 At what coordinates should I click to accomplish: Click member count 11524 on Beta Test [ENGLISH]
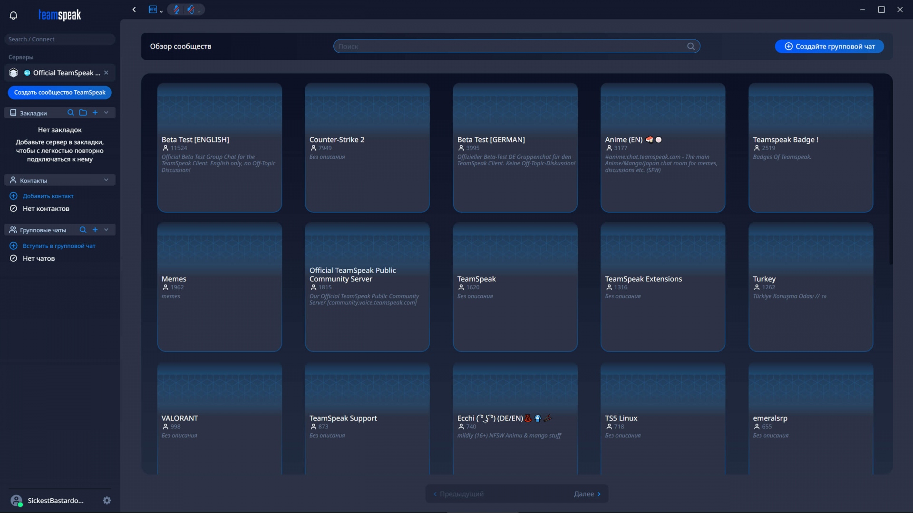coord(179,148)
